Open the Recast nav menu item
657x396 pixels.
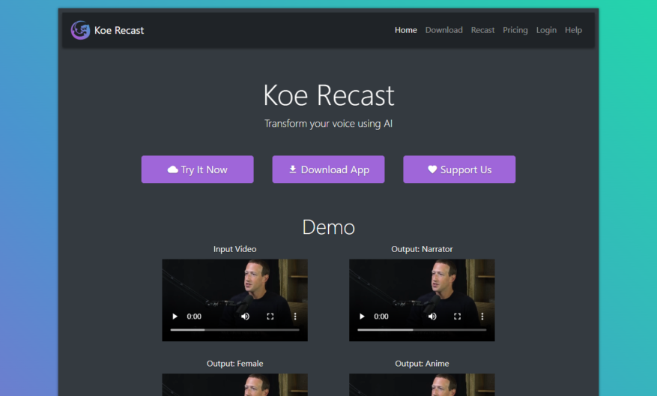[482, 30]
